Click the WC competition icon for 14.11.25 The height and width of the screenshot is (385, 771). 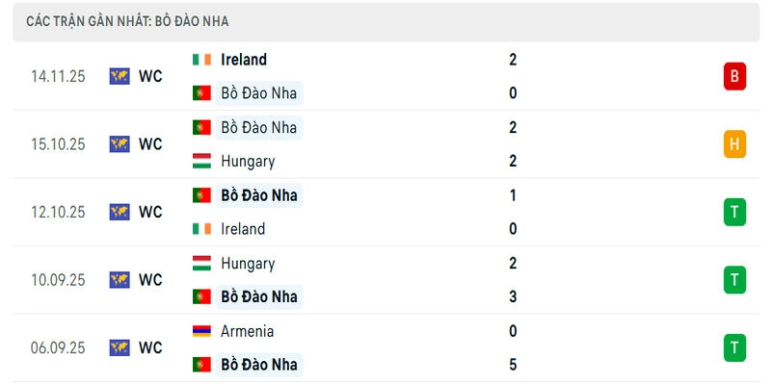120,76
